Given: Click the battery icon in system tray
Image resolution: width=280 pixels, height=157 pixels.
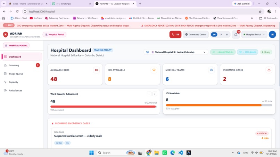Looking at the screenshot, I should (x=262, y=153).
